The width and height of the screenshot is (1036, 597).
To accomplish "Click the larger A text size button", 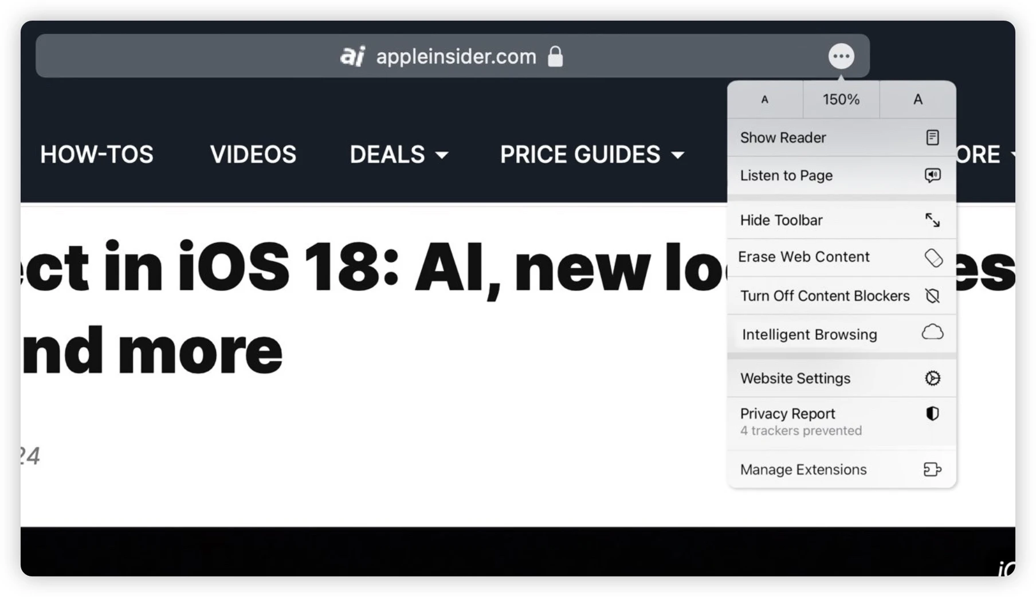I will coord(917,99).
